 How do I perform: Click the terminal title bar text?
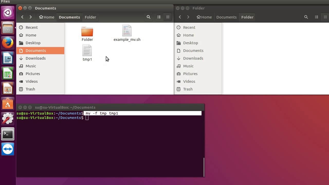pos(65,107)
